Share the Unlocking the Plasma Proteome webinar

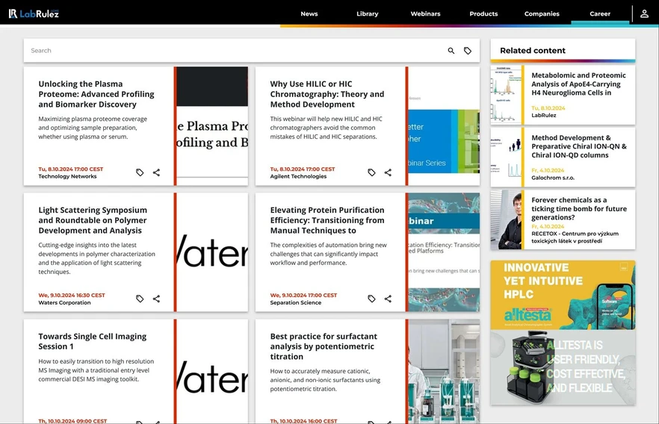156,172
